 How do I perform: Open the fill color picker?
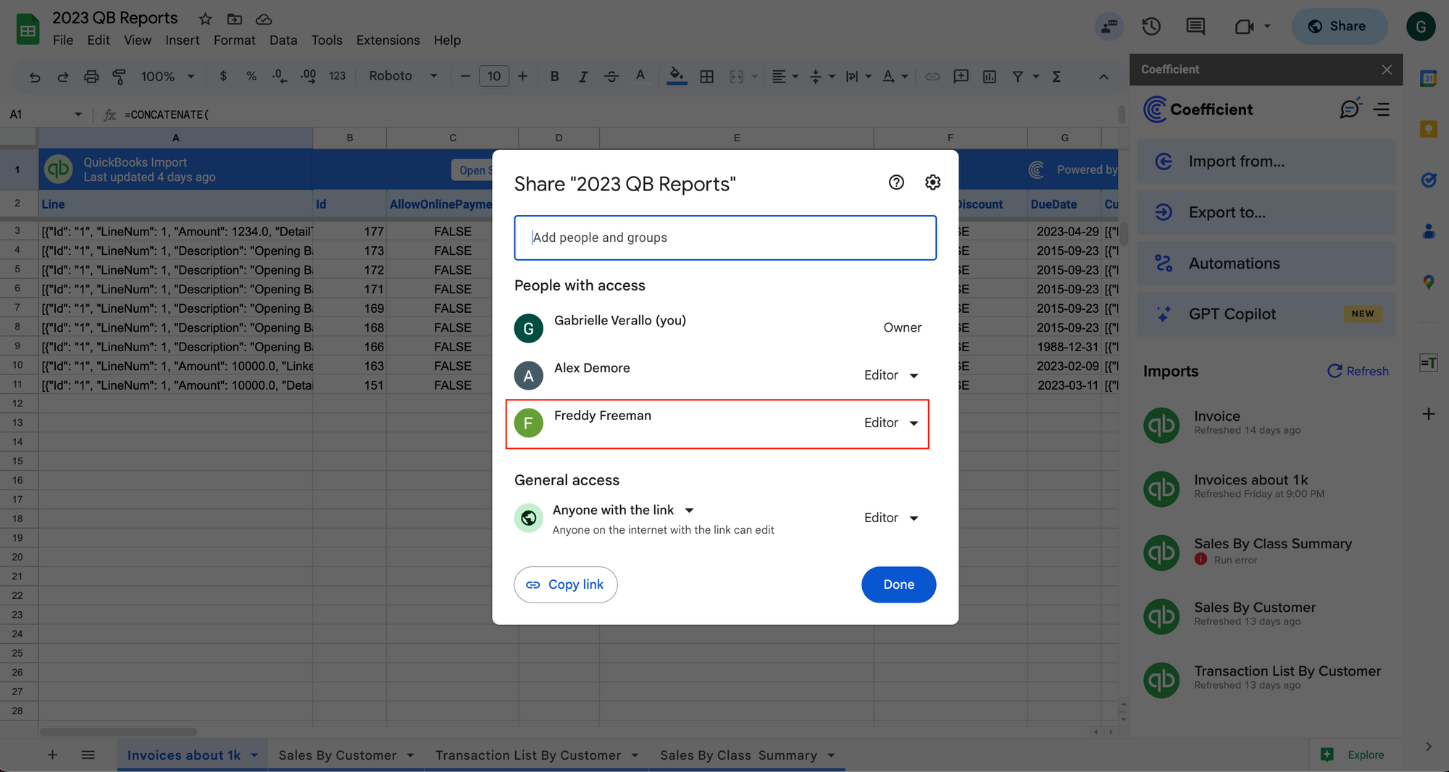coord(676,76)
